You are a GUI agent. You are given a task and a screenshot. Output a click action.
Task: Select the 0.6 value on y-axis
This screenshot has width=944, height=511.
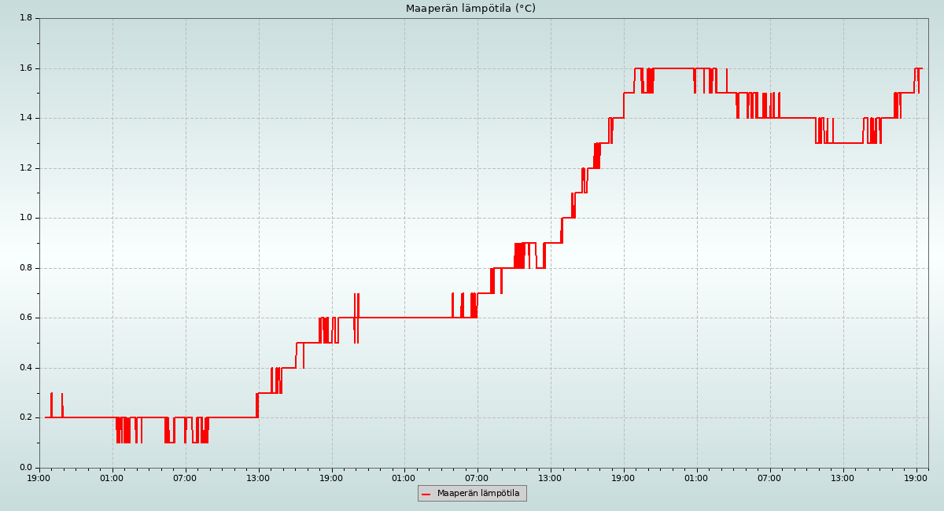25,318
